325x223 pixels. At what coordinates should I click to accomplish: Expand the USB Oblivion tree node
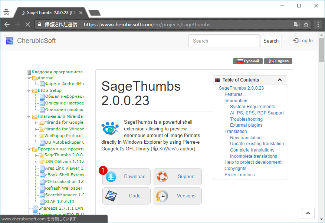[x=36, y=162]
